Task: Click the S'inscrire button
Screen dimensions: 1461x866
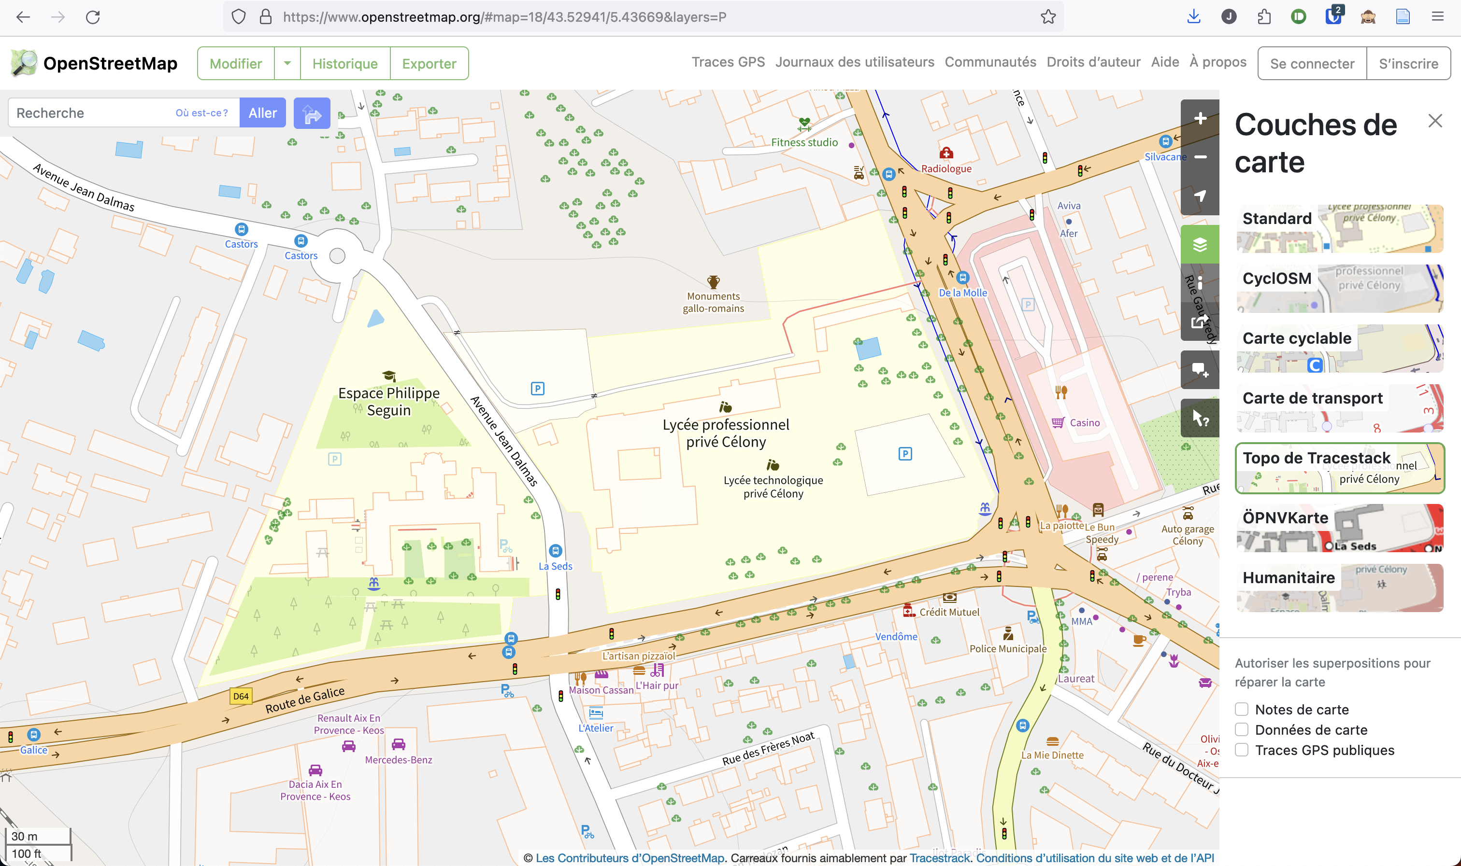Action: pos(1408,64)
